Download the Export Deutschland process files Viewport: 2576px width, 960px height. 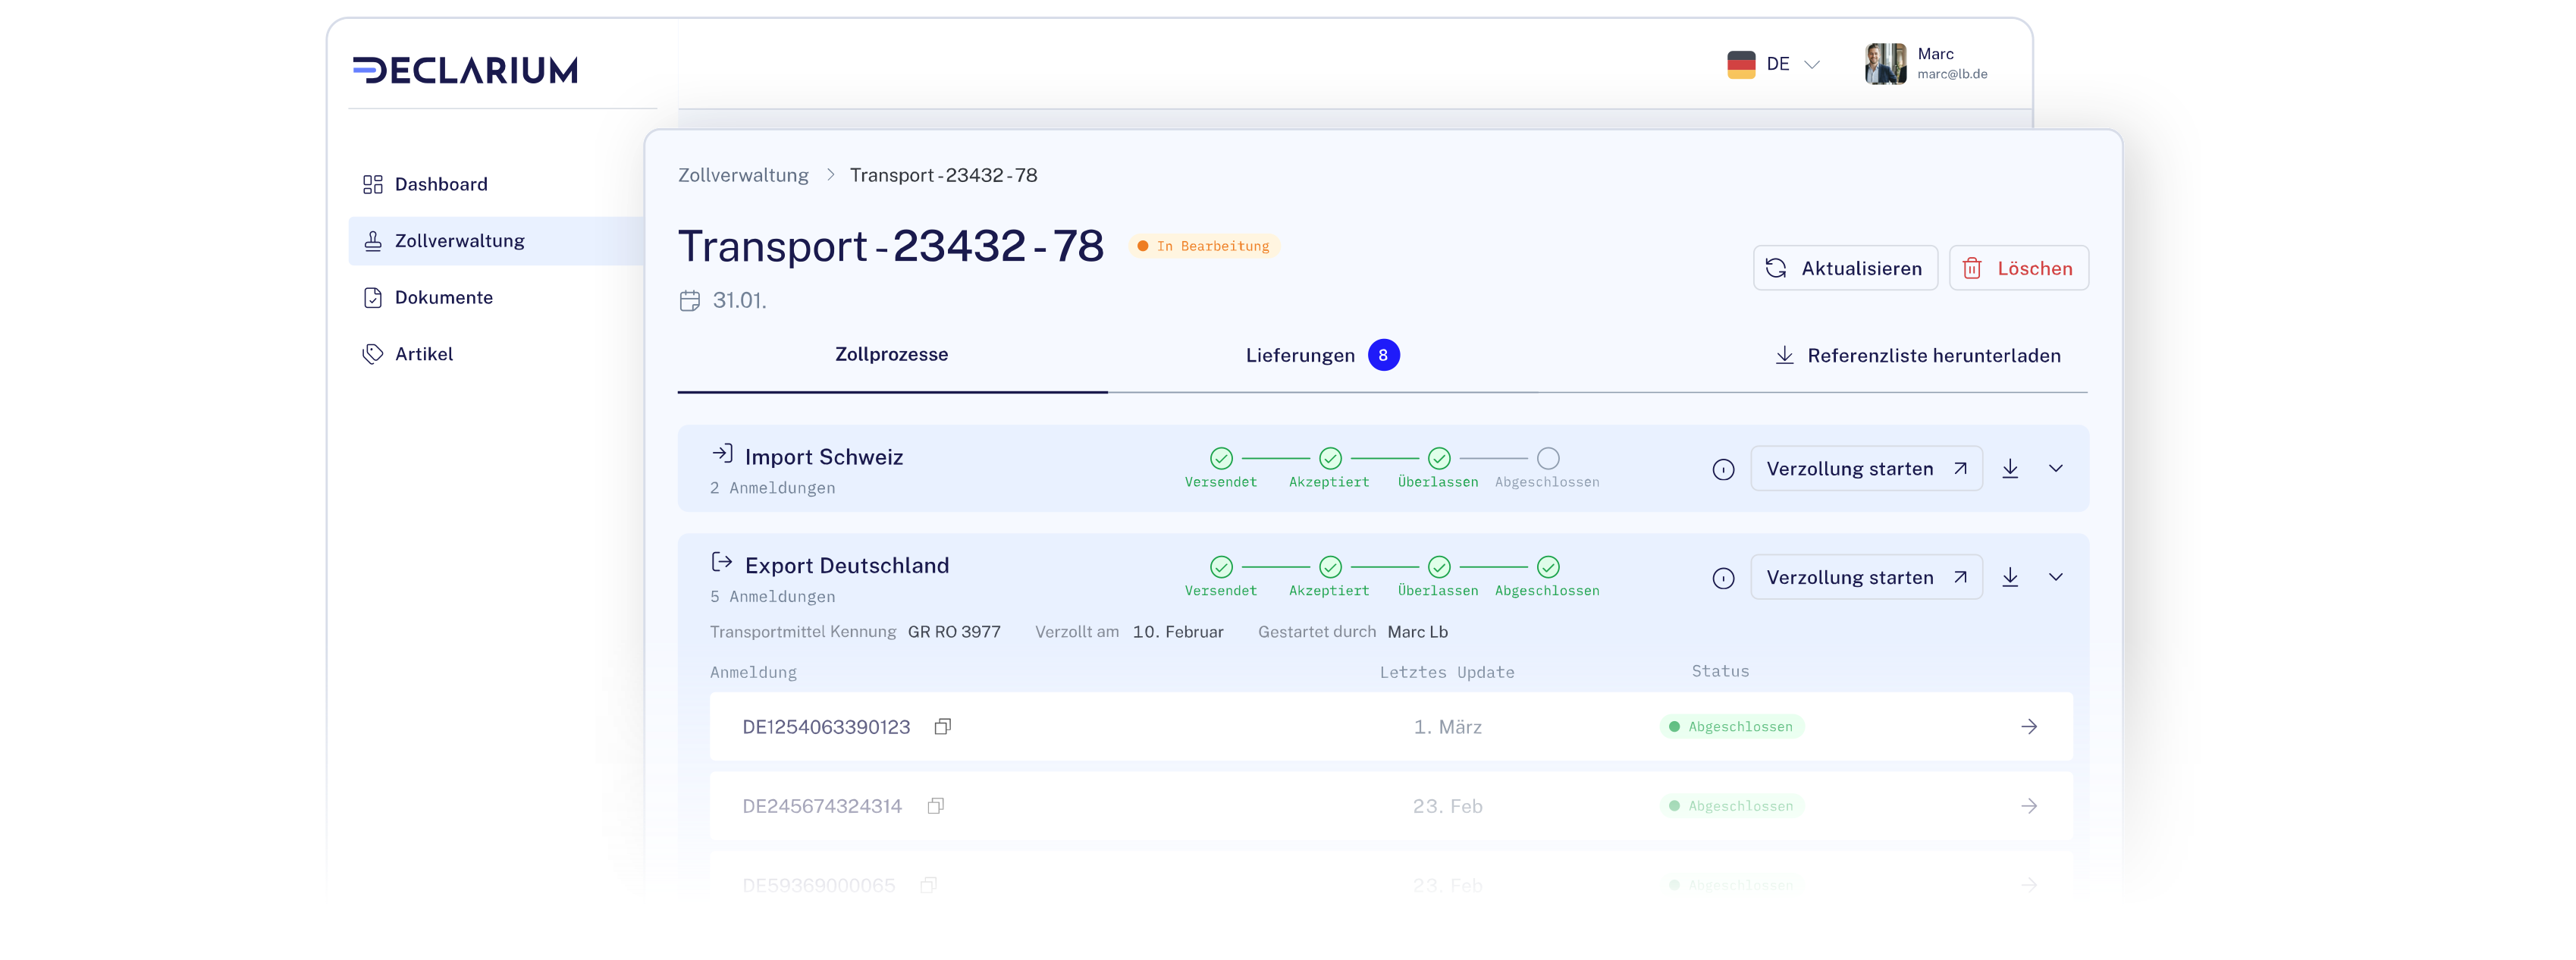click(x=2010, y=577)
